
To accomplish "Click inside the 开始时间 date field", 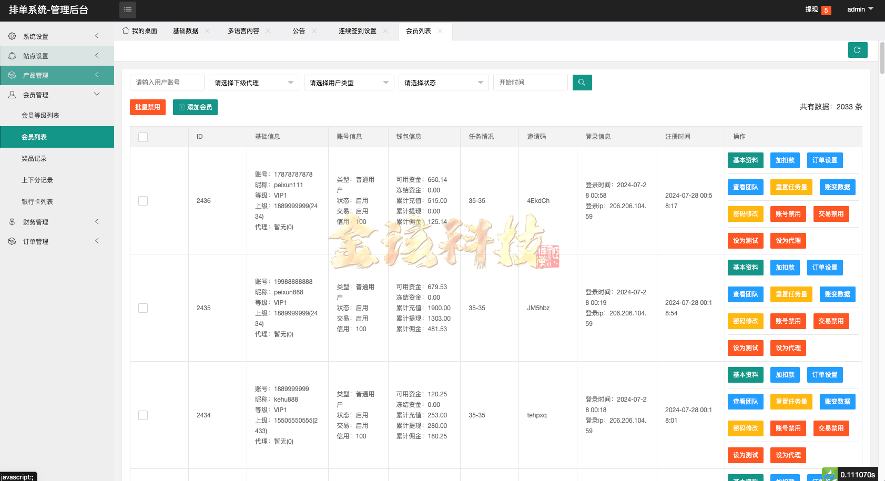I will click(x=530, y=82).
